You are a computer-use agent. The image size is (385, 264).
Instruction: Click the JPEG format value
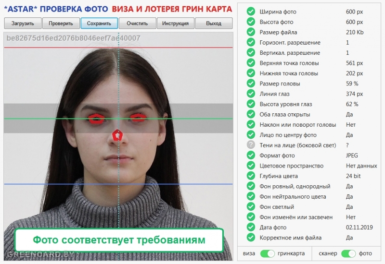pos(352,155)
